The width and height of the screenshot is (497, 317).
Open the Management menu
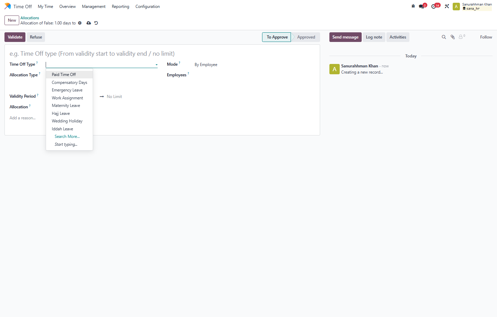point(94,7)
